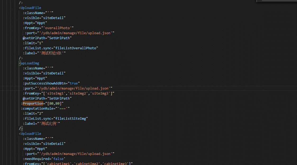Select the label '测试校验1张' line
Screen dimensions: 297x165
(44, 53)
